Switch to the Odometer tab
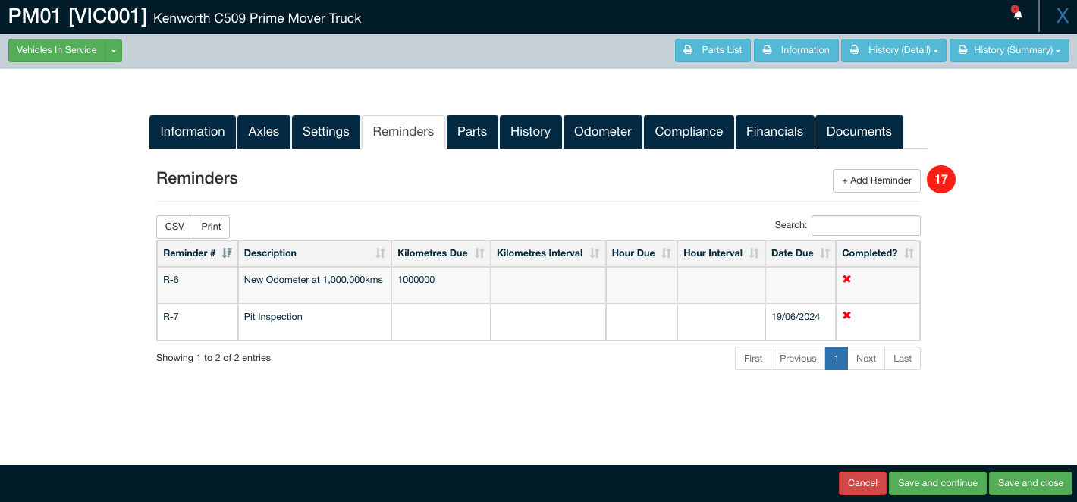 point(602,131)
